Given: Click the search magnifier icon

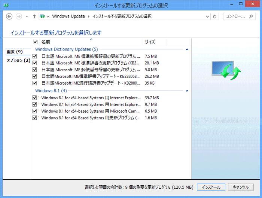Looking at the screenshot, I should (x=251, y=16).
